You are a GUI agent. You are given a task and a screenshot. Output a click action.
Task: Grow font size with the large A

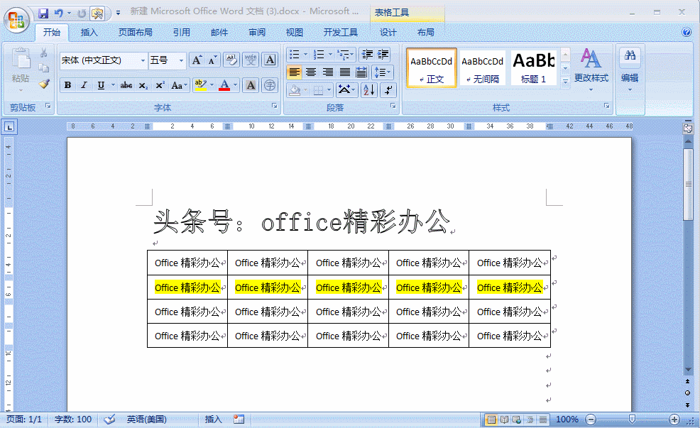[x=197, y=60]
